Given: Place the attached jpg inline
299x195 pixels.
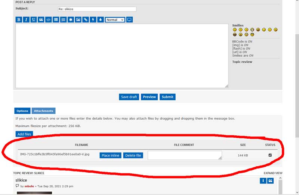Looking at the screenshot, I should tap(110, 155).
